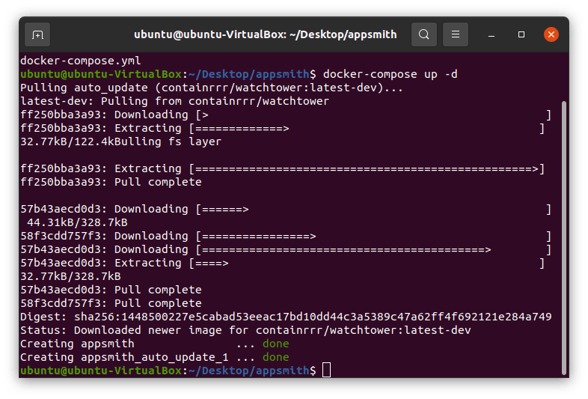588x399 pixels.
Task: Click the 32.77kB/122.4kB fs layer line
Action: tap(120, 141)
